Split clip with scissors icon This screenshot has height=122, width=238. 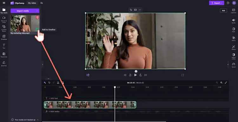tap(58, 83)
